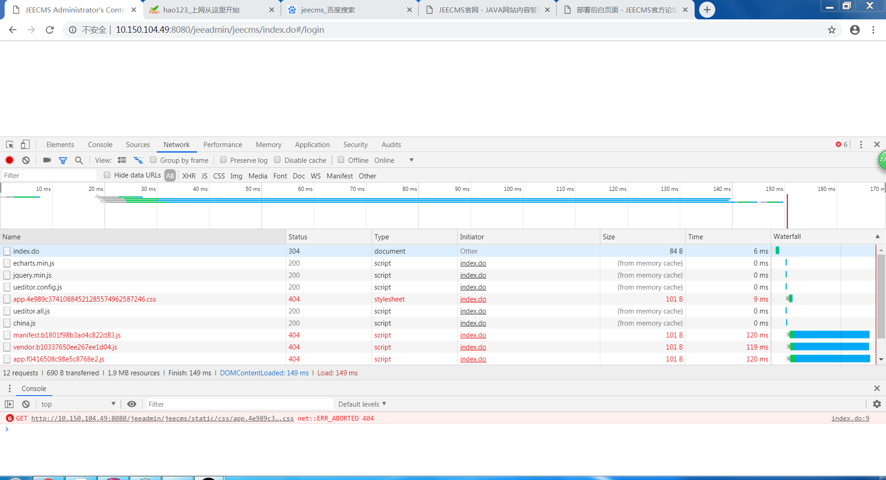Click the index.do:9 source link in console
The image size is (886, 480).
point(850,419)
